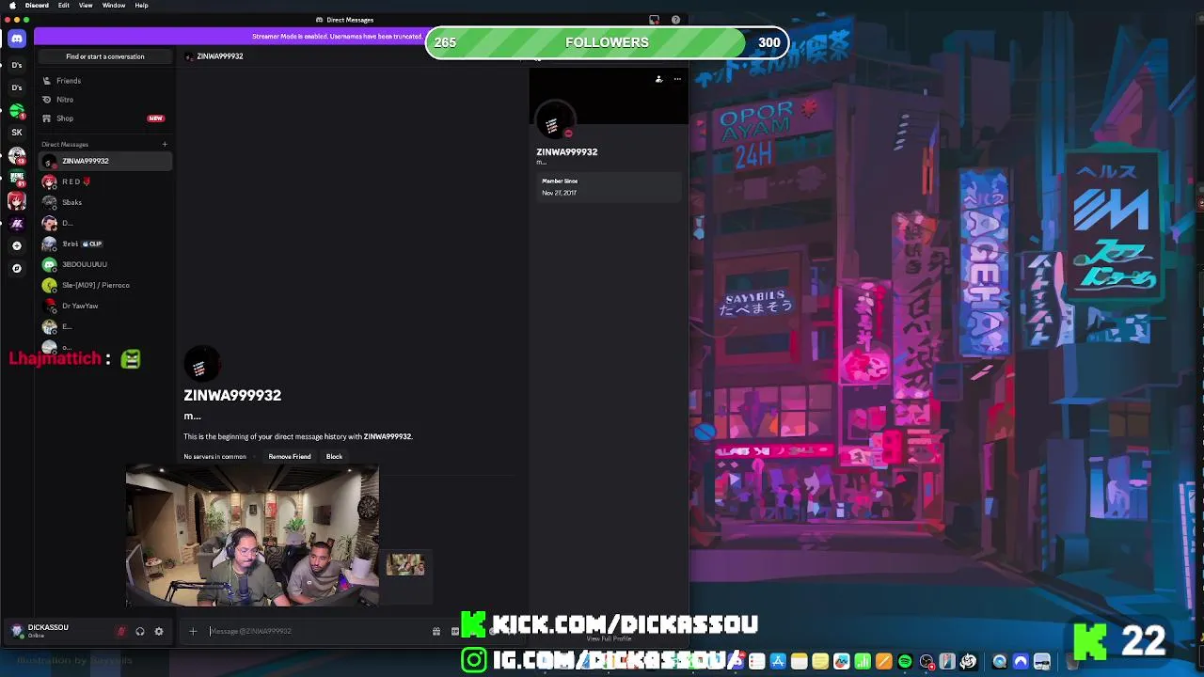The image size is (1204, 677).
Task: Click the add friend icon in profile panel
Action: (x=659, y=79)
